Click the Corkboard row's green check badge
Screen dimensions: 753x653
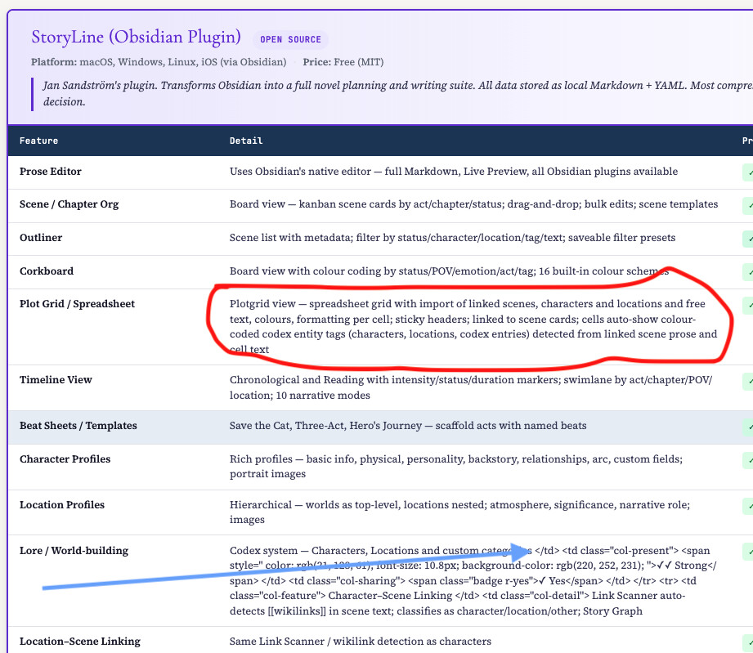(x=748, y=271)
